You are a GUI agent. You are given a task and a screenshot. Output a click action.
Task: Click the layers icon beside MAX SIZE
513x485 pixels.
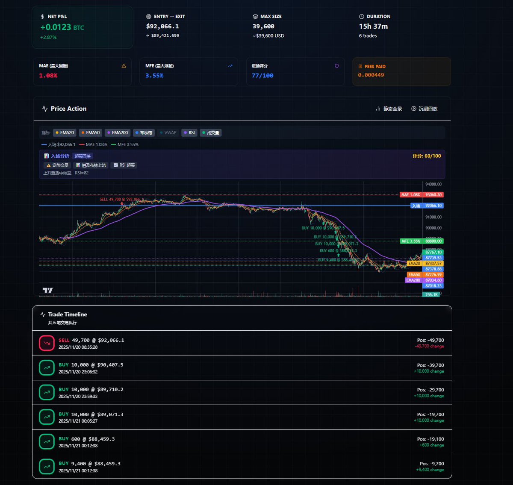coord(255,17)
